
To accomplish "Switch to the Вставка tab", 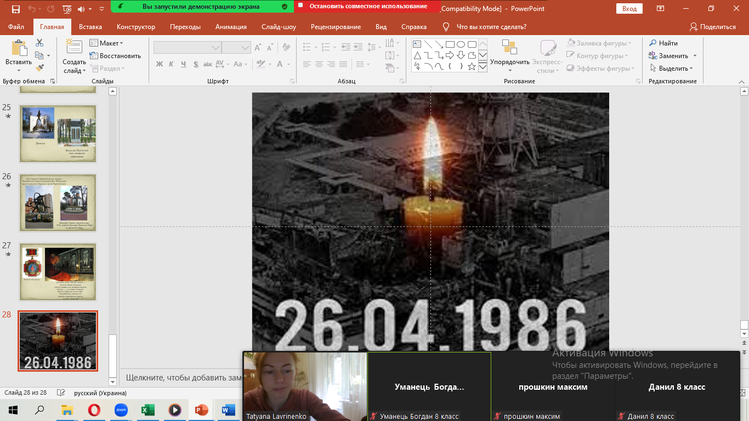I will pos(90,27).
